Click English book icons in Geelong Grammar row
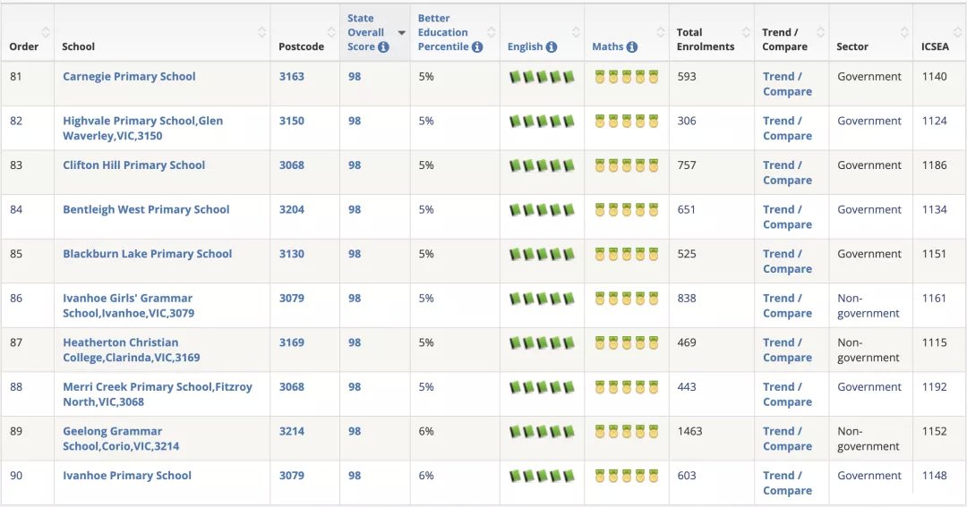Image resolution: width=967 pixels, height=507 pixels. (542, 431)
